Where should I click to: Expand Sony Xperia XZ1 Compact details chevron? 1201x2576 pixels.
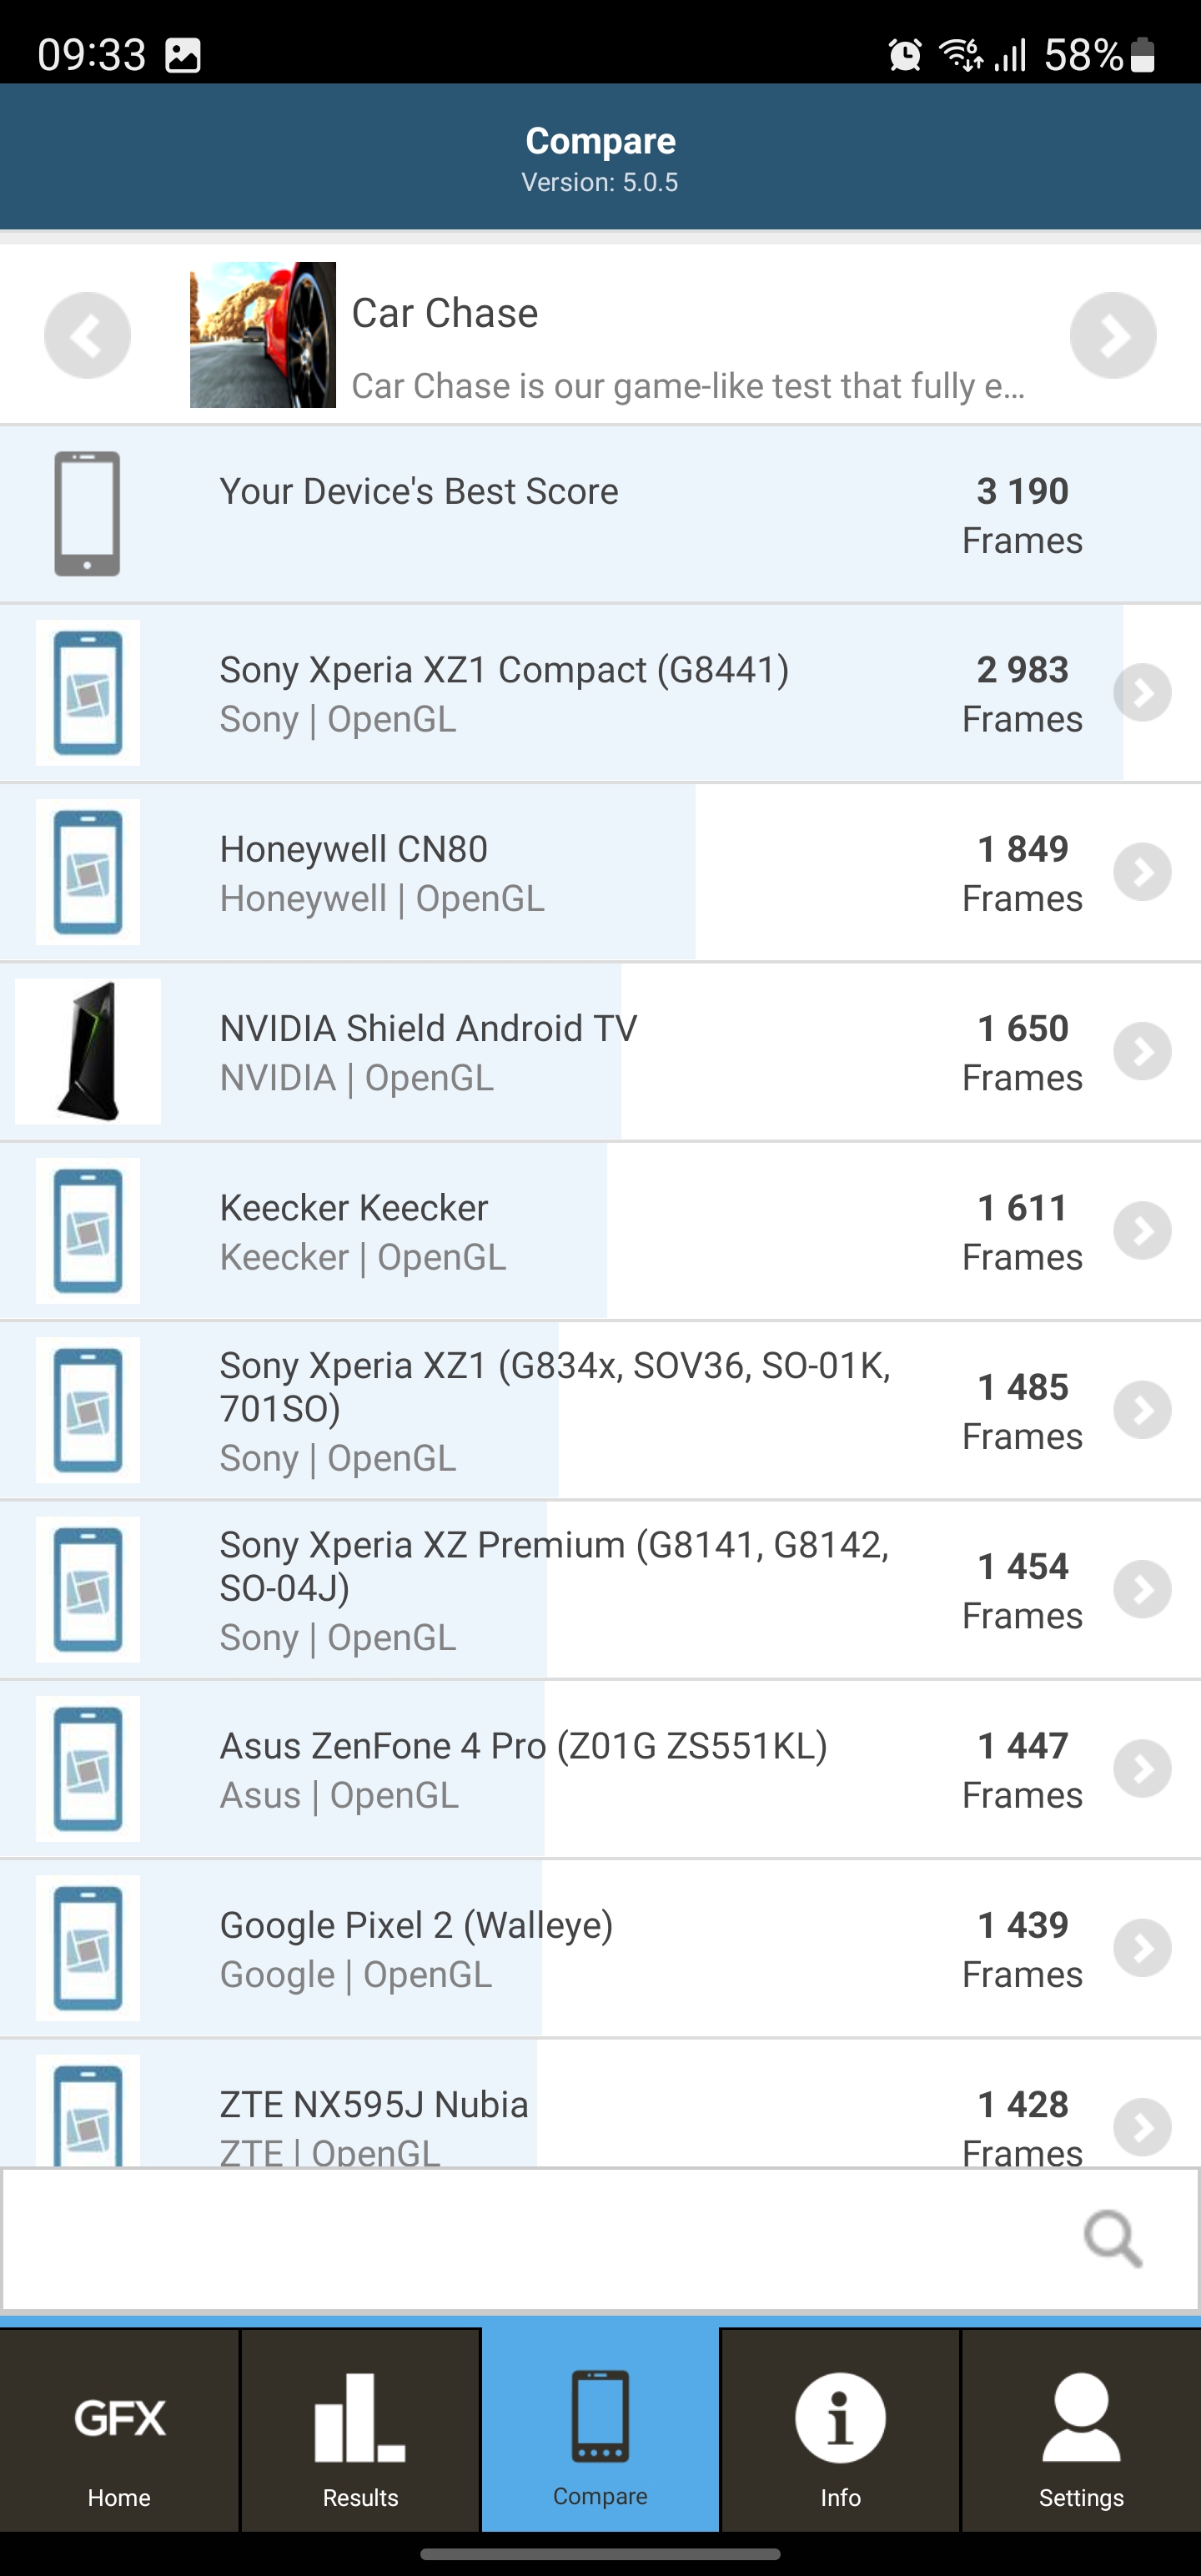tap(1142, 693)
